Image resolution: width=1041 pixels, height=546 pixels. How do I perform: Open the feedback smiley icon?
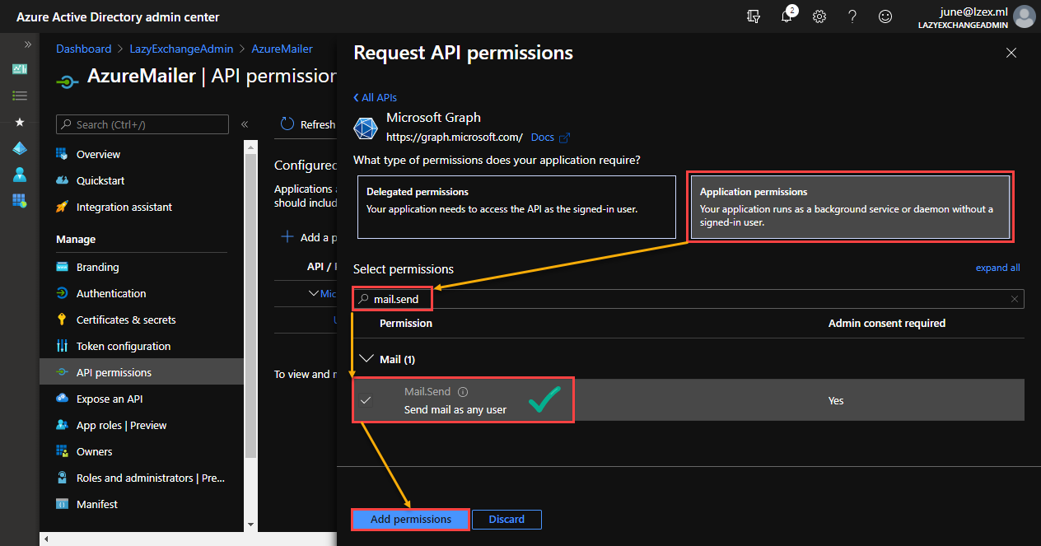885,16
